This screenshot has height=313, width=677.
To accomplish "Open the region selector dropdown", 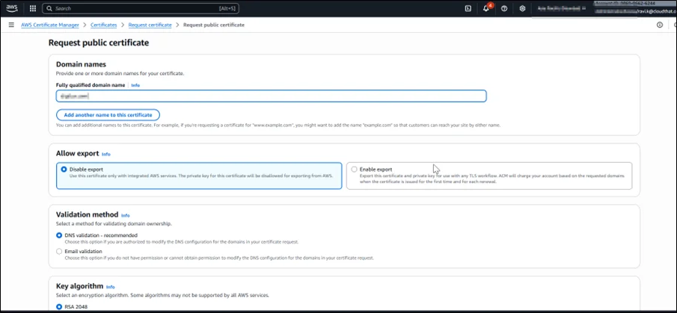I will pos(563,8).
